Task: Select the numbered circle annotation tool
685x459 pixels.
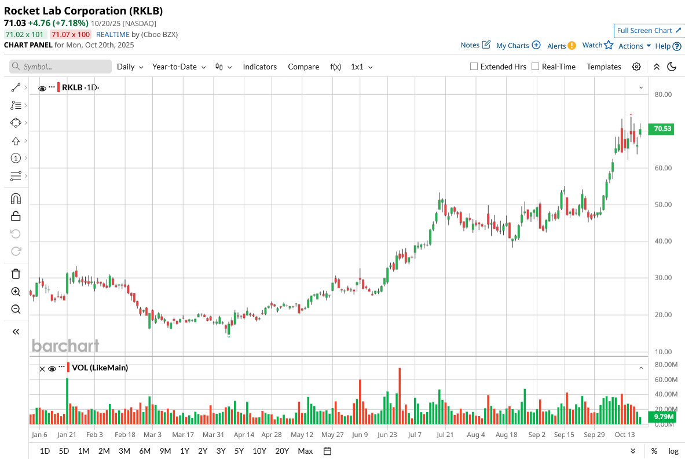Action: click(x=16, y=158)
